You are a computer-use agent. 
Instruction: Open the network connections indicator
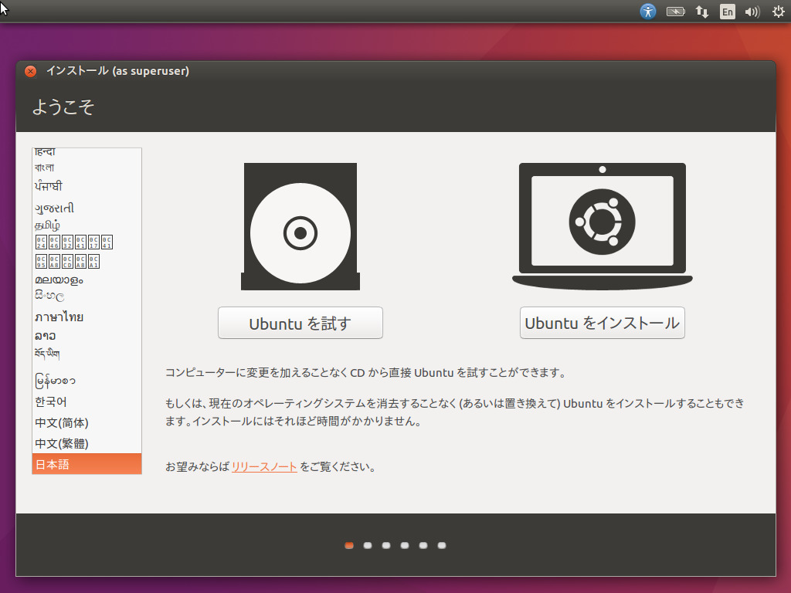(x=701, y=12)
